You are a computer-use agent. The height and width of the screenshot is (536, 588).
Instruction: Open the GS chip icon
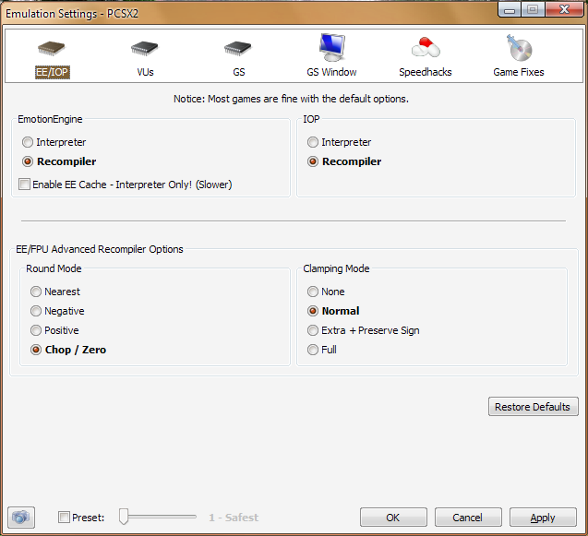coord(238,48)
